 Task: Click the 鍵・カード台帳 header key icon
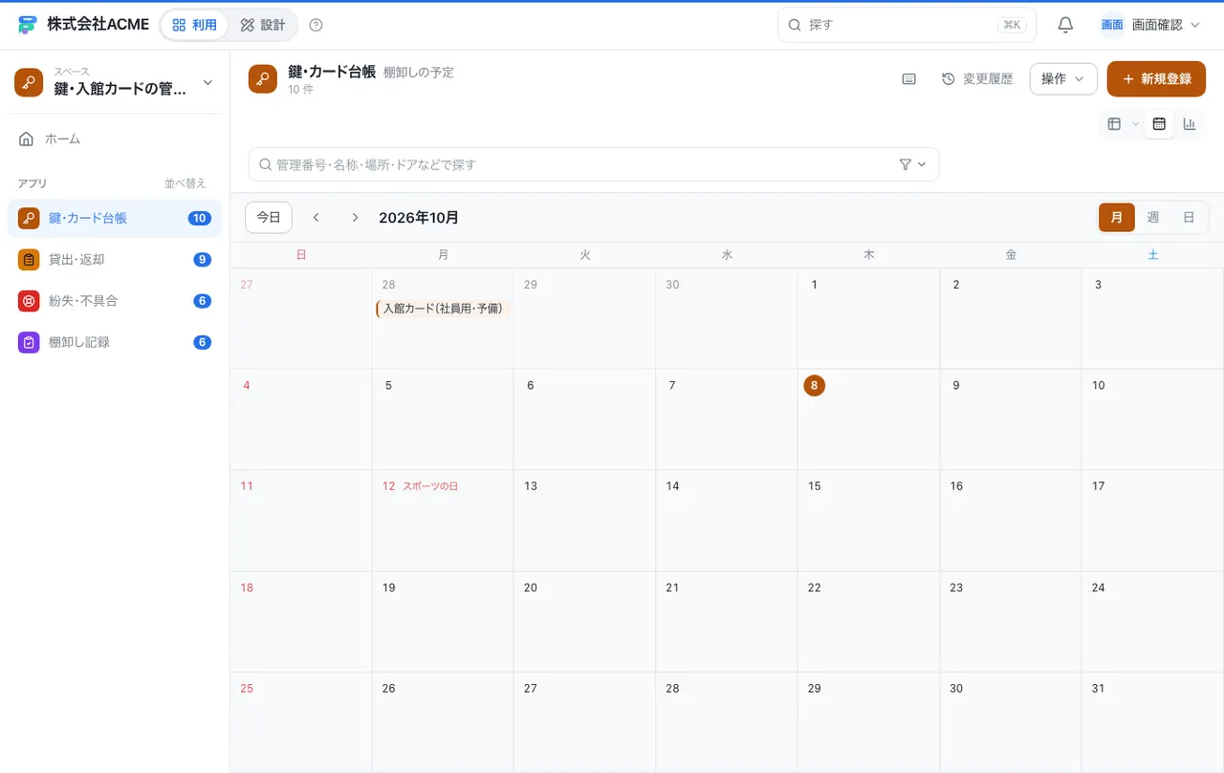pyautogui.click(x=263, y=79)
